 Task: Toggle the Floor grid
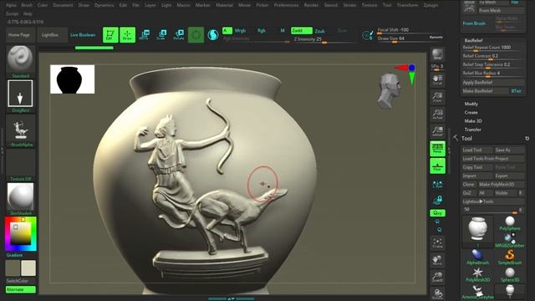pyautogui.click(x=437, y=166)
